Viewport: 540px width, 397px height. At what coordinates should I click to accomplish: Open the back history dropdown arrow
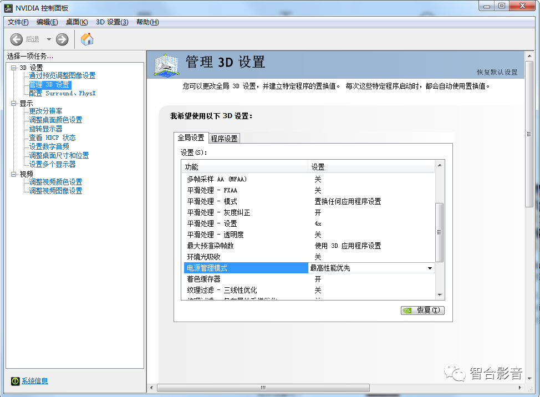49,39
